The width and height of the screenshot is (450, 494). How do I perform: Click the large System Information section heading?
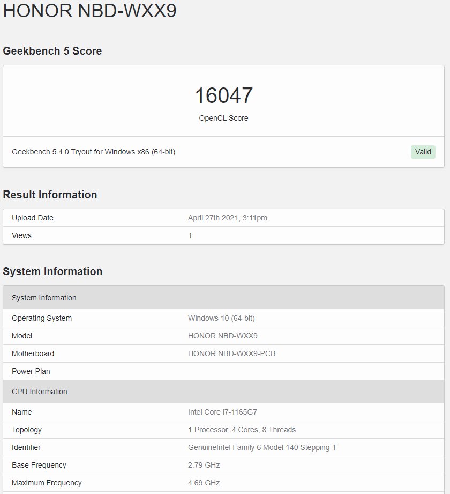[x=52, y=271]
